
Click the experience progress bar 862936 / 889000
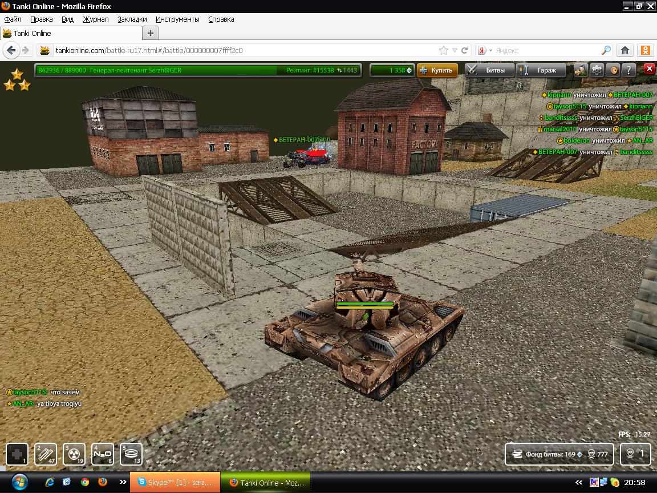pyautogui.click(x=198, y=70)
